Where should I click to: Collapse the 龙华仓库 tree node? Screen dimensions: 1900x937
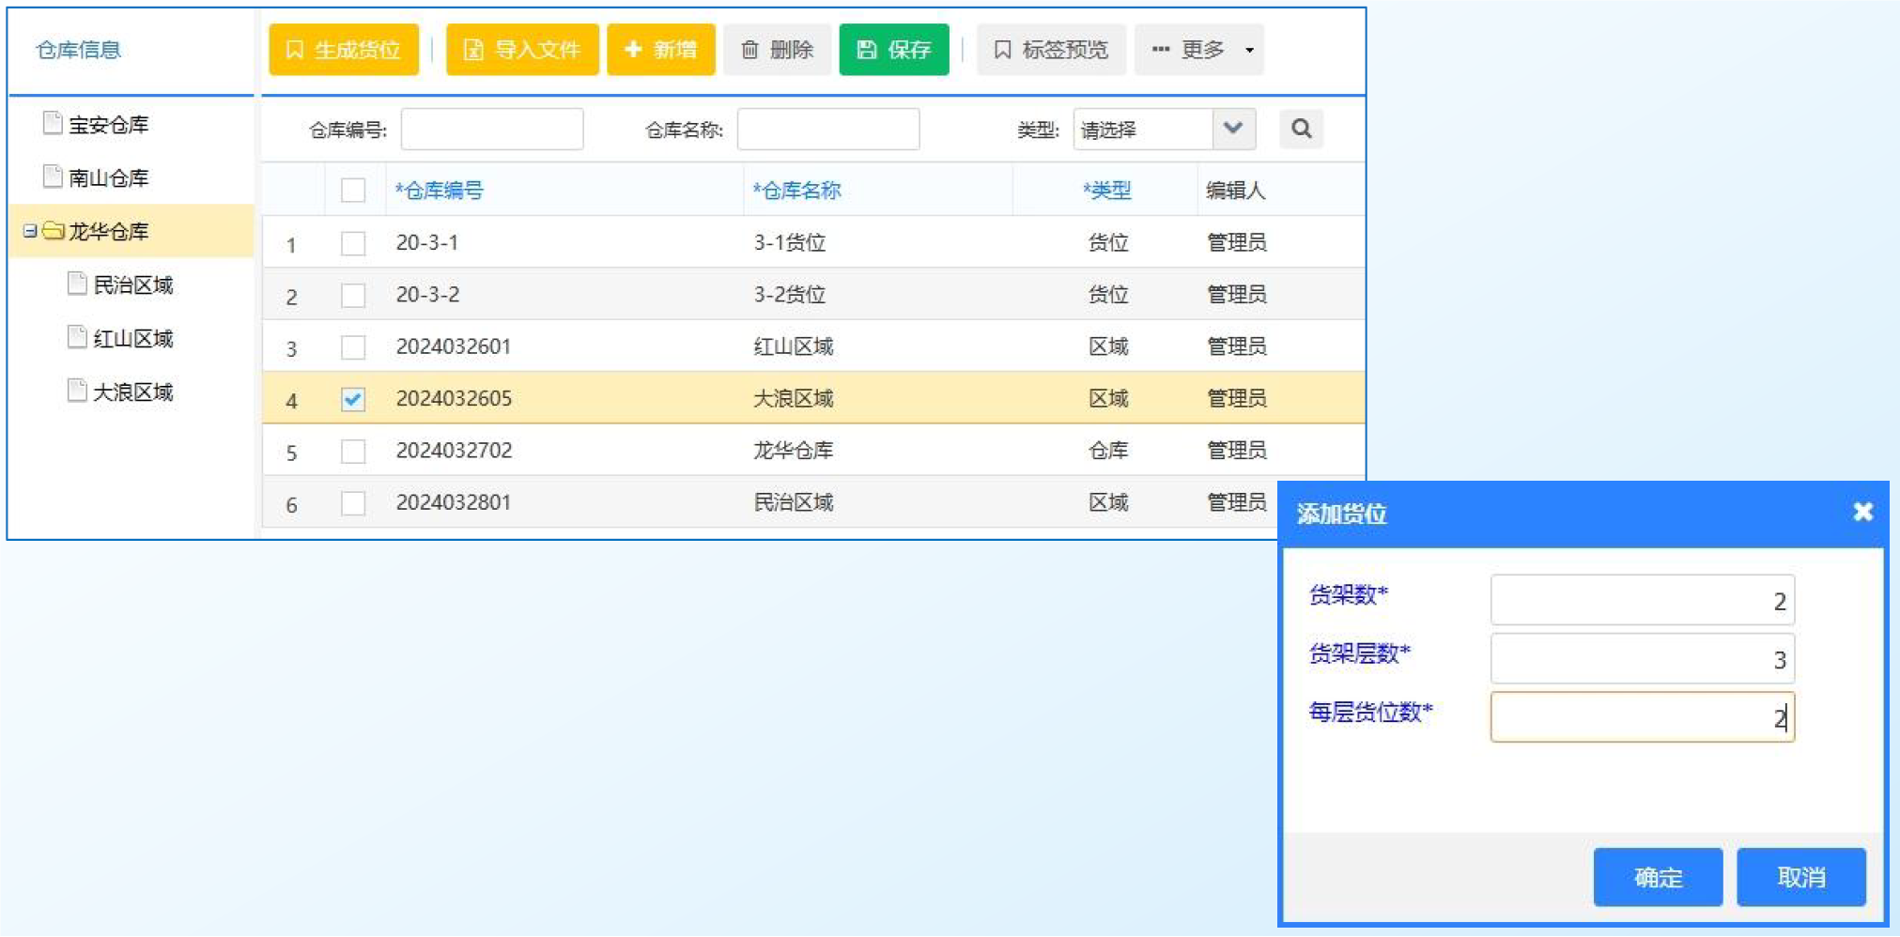point(30,231)
